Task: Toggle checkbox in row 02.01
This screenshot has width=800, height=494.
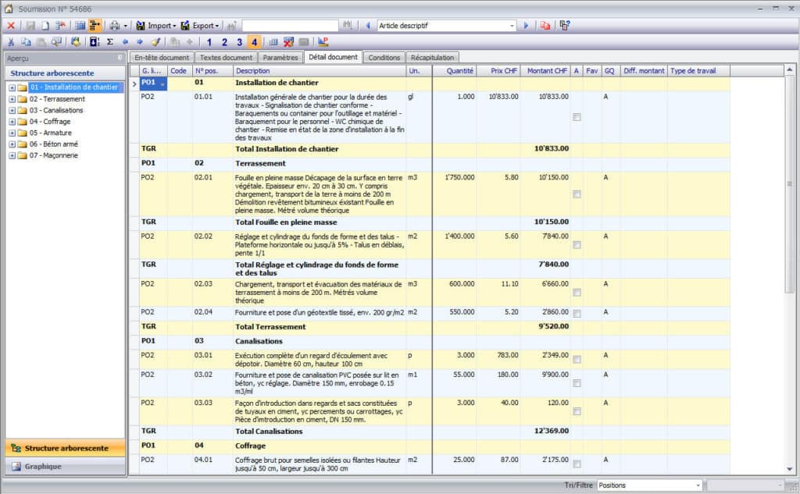Action: [x=577, y=194]
